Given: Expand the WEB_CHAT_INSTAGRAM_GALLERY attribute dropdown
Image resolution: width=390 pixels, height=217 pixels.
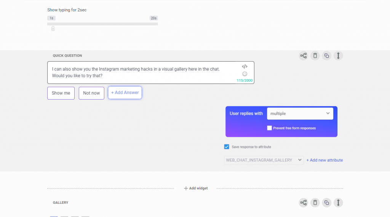Looking at the screenshot, I should coord(264,160).
